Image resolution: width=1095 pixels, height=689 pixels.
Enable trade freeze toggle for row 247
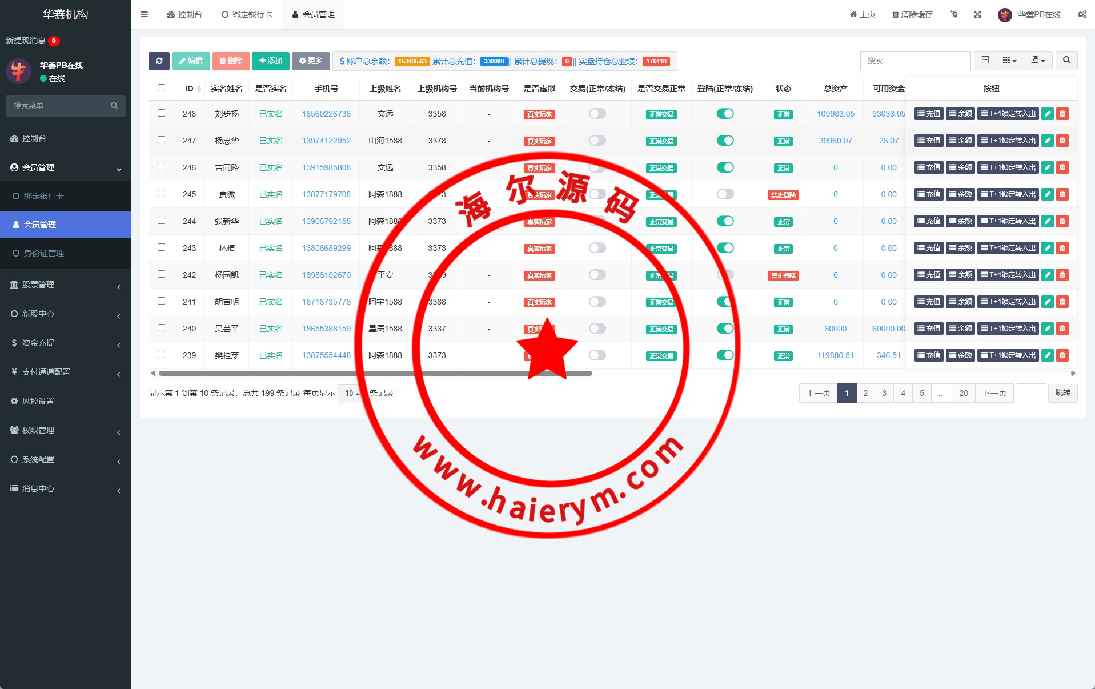point(597,141)
